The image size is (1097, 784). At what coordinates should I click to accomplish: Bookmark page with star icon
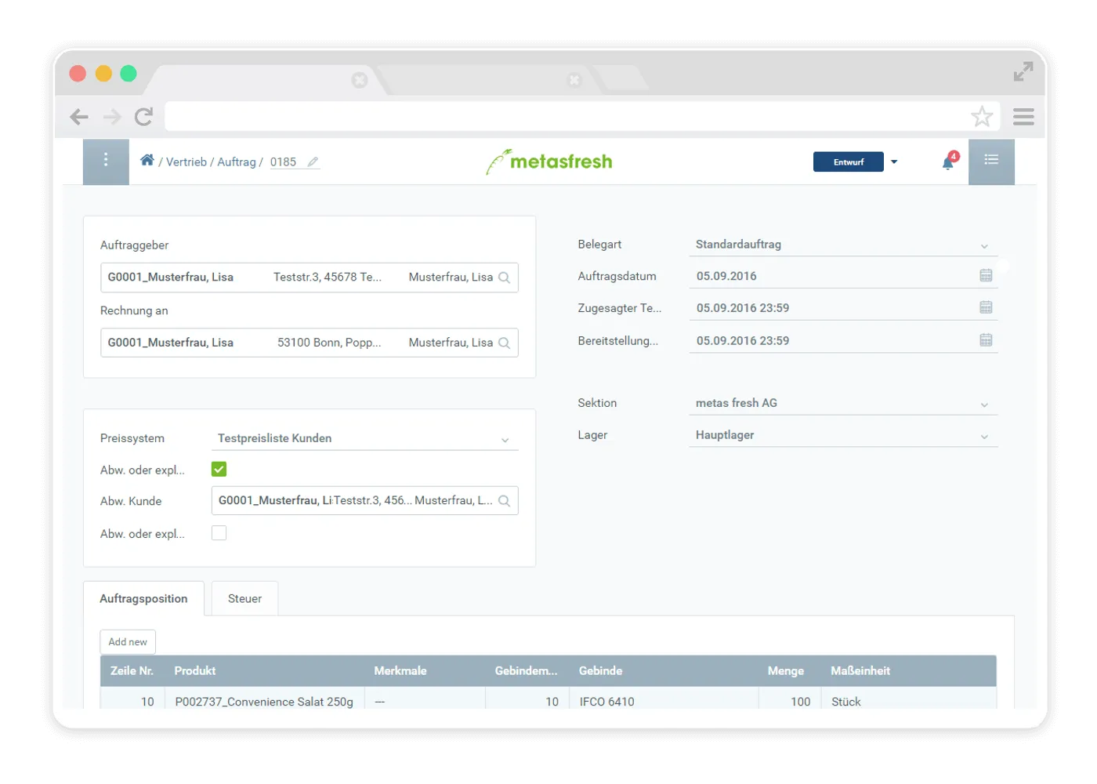click(x=982, y=117)
